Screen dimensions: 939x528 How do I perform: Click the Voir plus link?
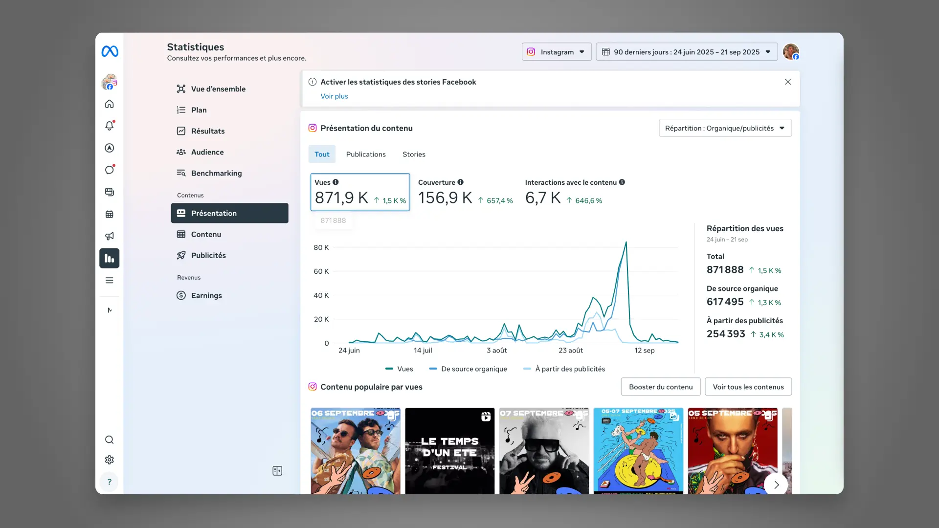(x=334, y=96)
